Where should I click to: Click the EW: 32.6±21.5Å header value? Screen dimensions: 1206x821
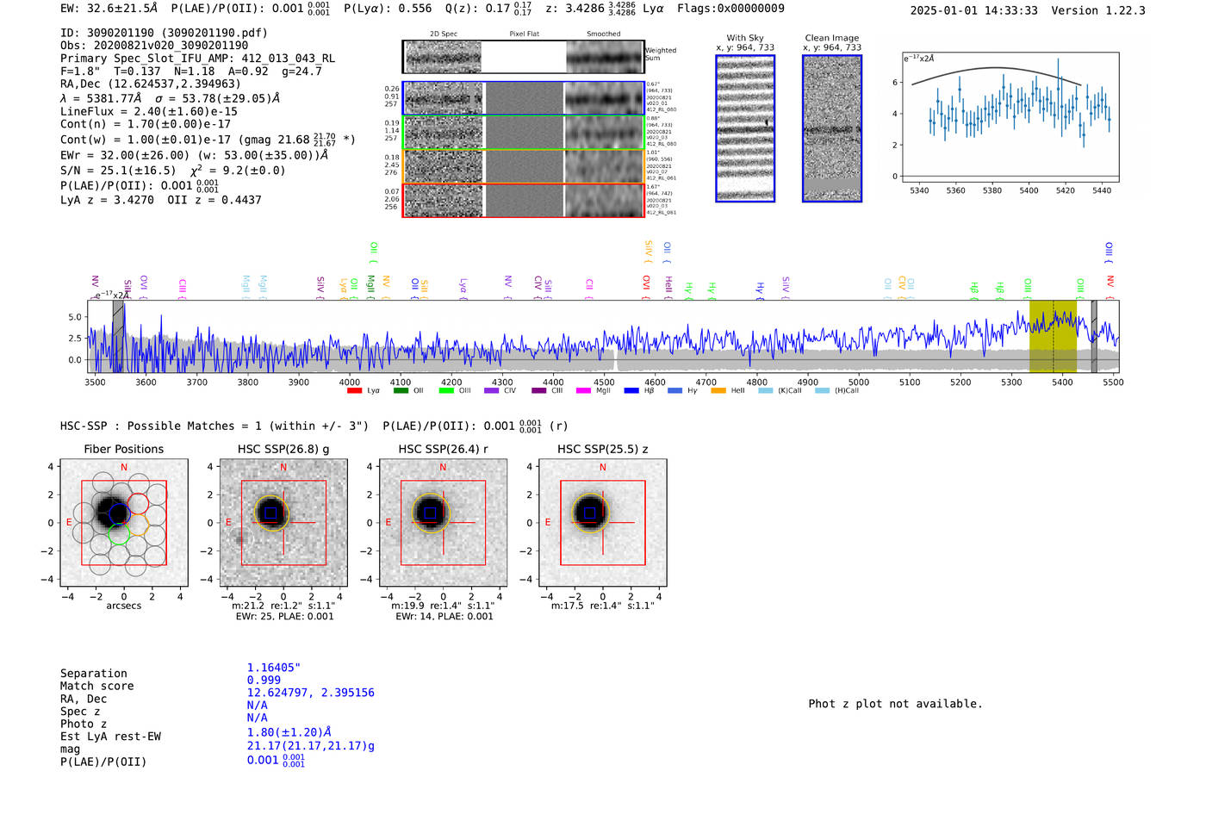point(109,9)
